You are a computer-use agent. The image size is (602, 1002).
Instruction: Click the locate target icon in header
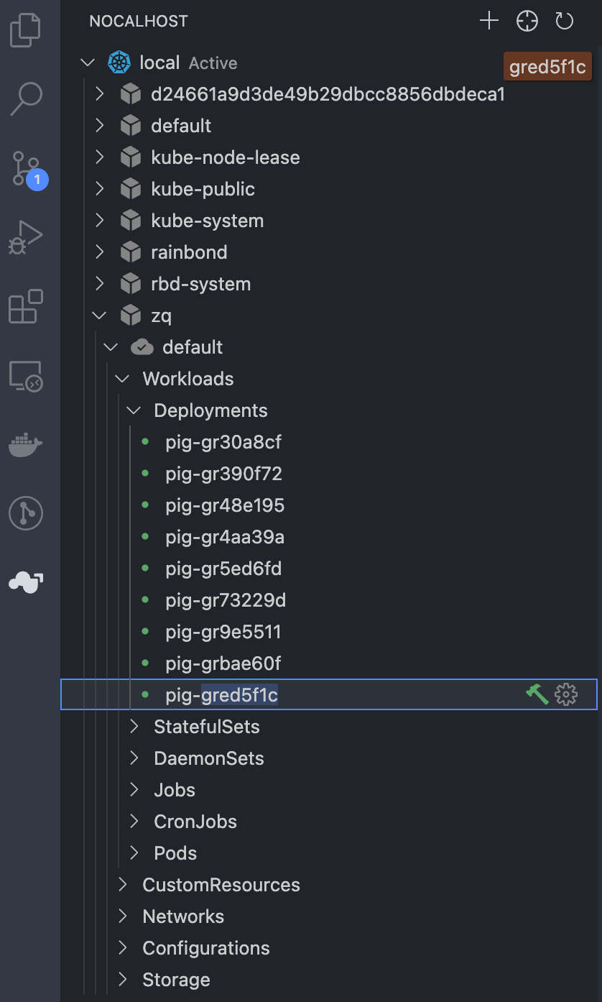point(527,21)
